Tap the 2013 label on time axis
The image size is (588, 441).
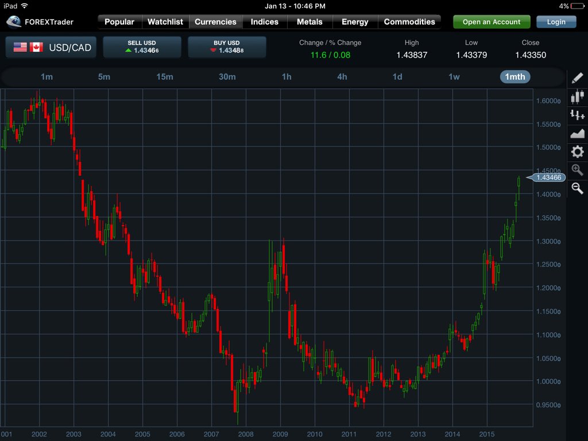click(x=418, y=434)
